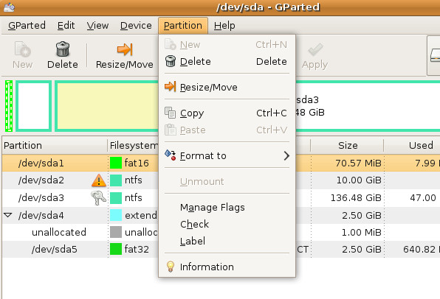Click the device selector drive icon

click(x=435, y=55)
